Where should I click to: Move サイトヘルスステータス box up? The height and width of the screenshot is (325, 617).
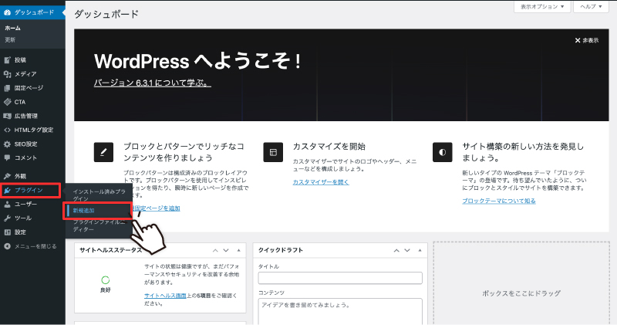tap(215, 250)
